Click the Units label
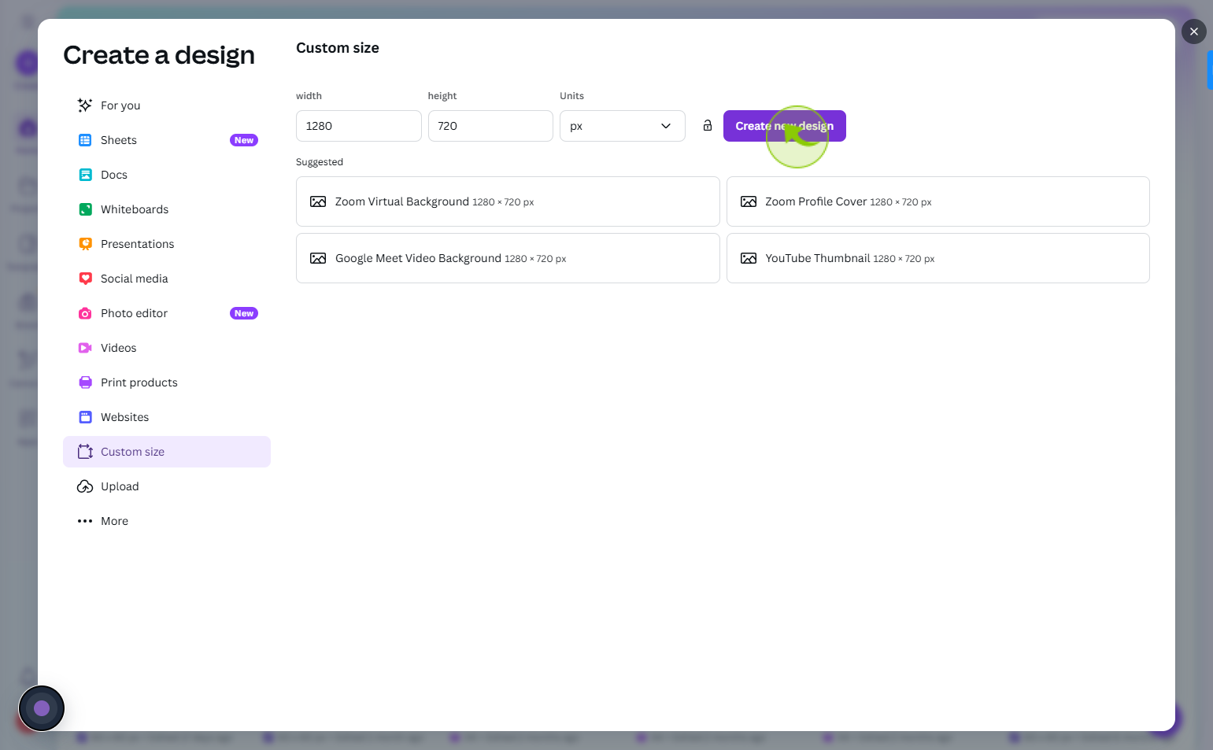This screenshot has width=1213, height=750. [x=571, y=96]
